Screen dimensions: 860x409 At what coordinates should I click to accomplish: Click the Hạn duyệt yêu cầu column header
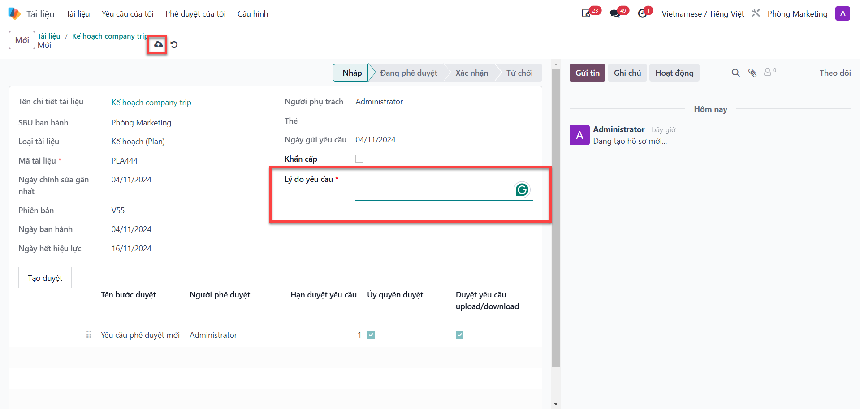324,295
